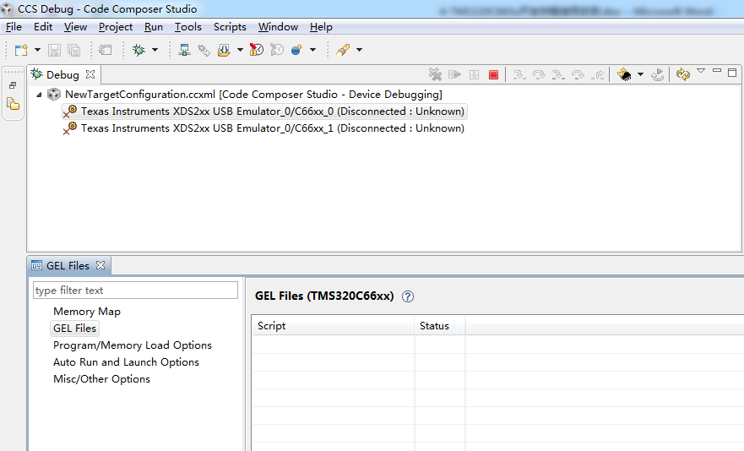Close the GEL Files tab
Image resolution: width=744 pixels, height=451 pixels.
(x=100, y=265)
